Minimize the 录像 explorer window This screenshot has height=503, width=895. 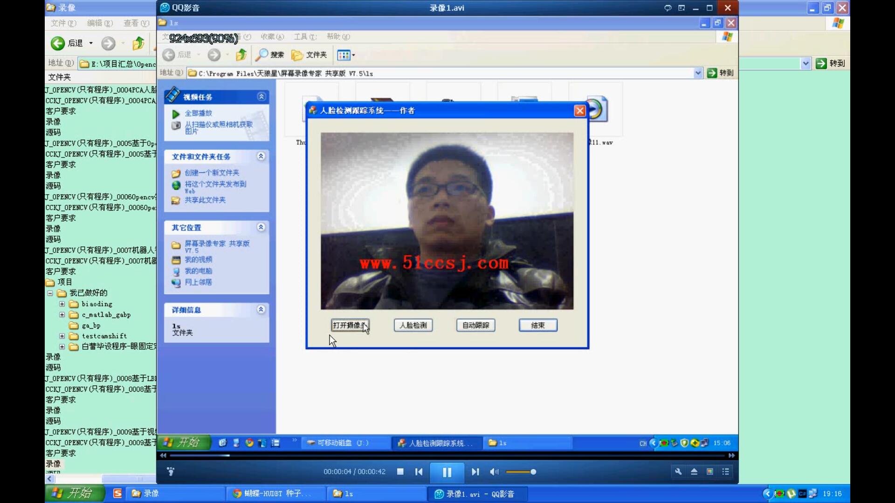pos(812,8)
